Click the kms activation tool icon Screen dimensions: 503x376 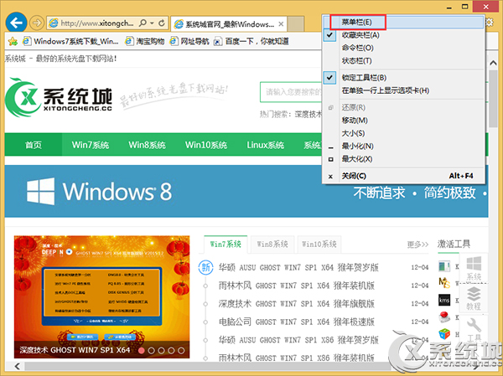point(444,300)
